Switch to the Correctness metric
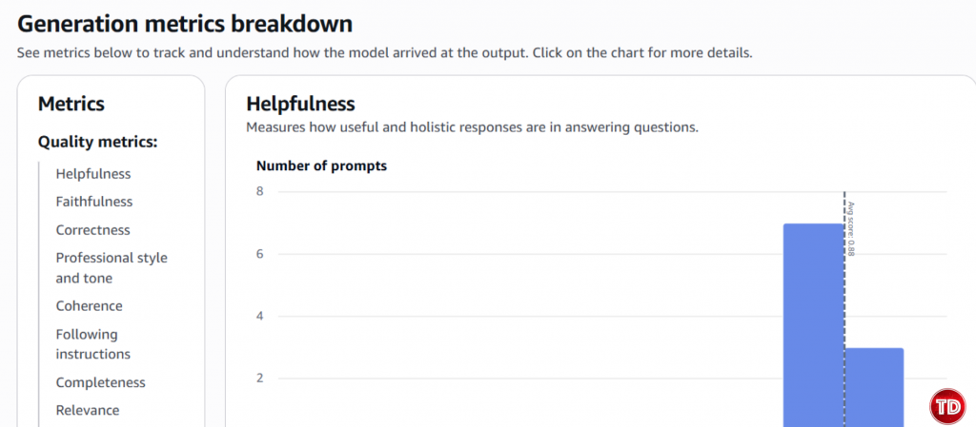Viewport: 976px width, 427px height. click(92, 230)
